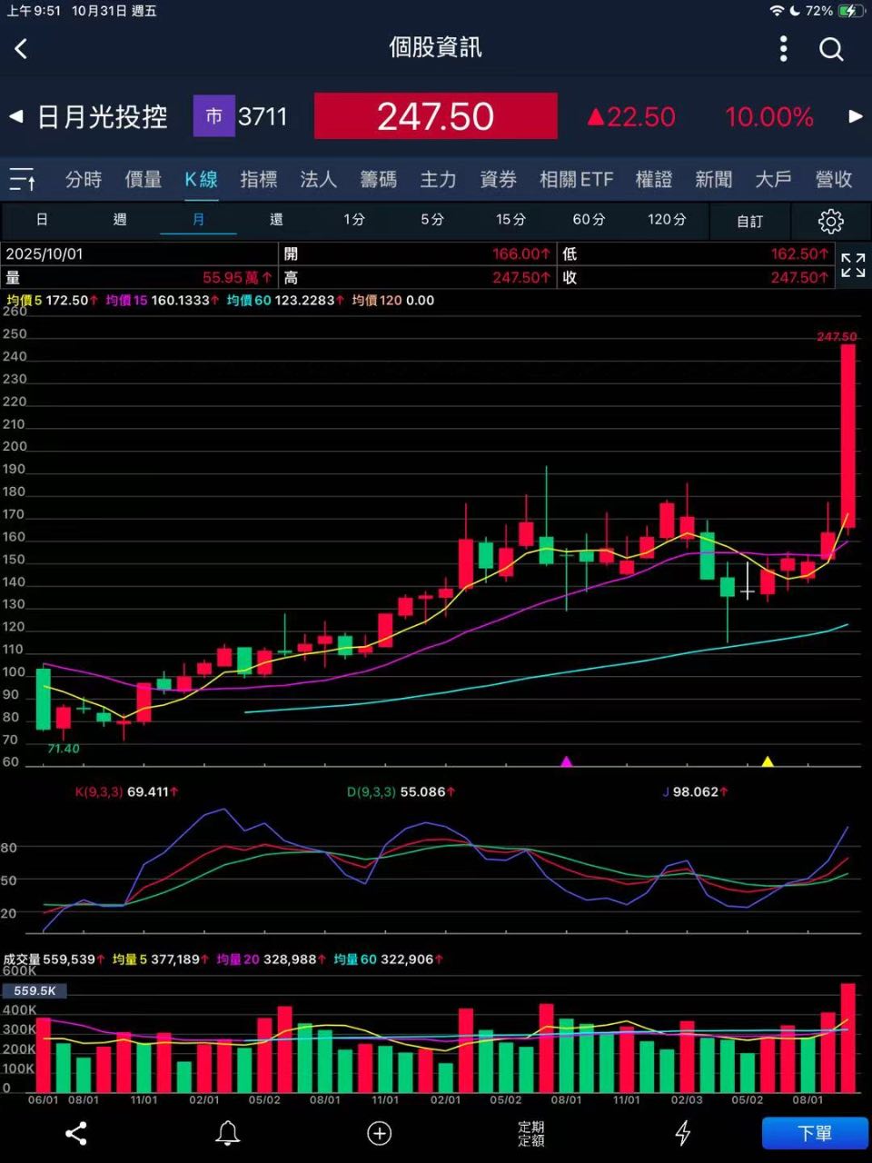Go to next stock with right arrow
Image resolution: width=872 pixels, height=1163 pixels.
pos(855,116)
